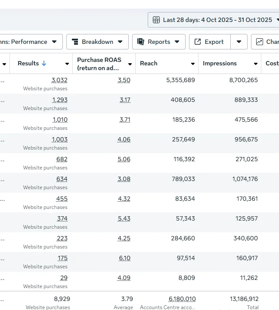The height and width of the screenshot is (310, 279).
Task: Select the 97,514 reach cell
Action: [186, 258]
